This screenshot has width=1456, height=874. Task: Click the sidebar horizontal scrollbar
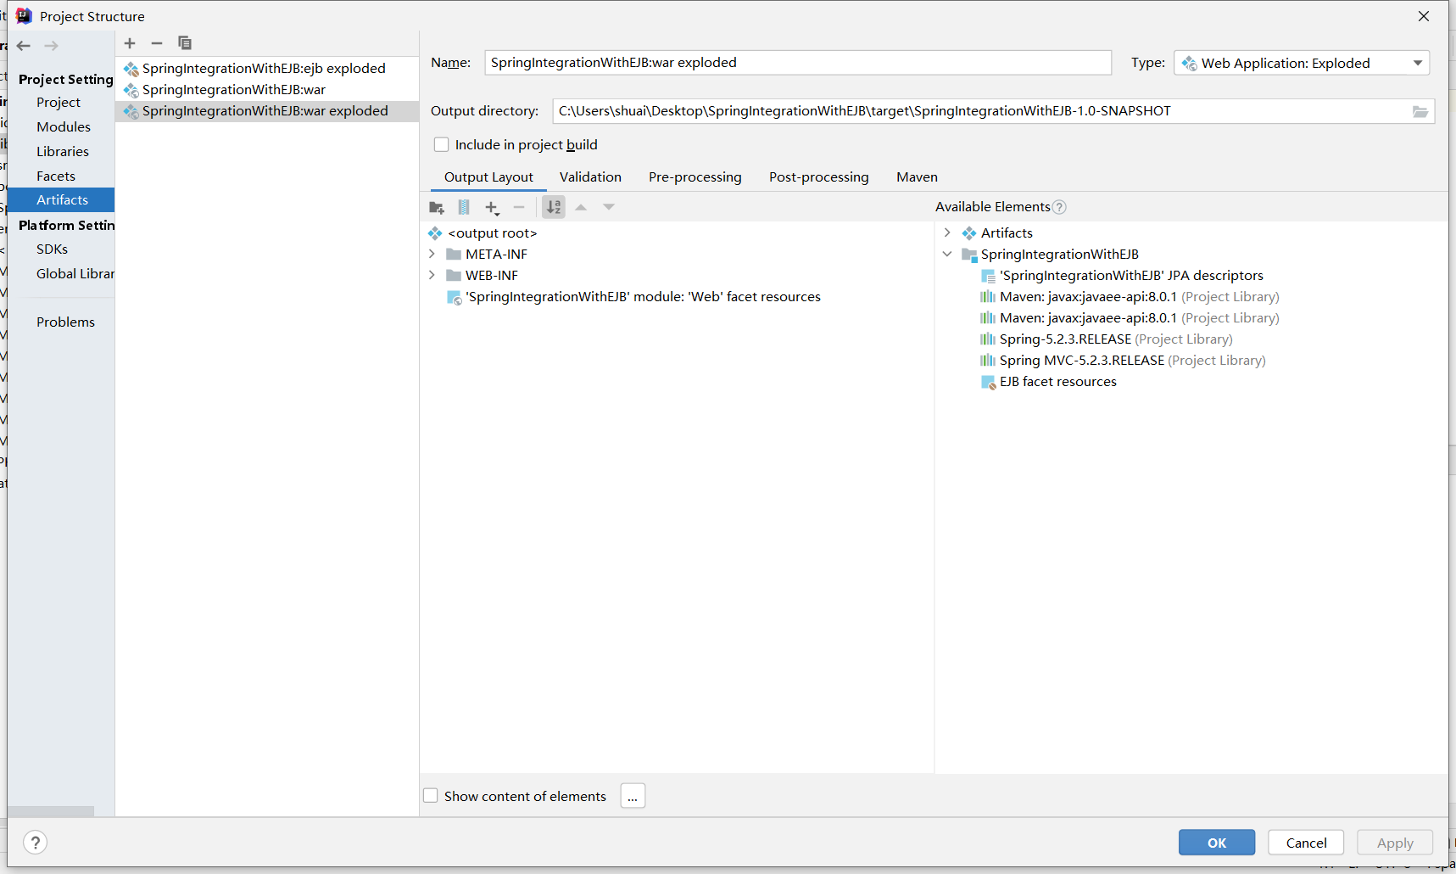pyautogui.click(x=51, y=811)
